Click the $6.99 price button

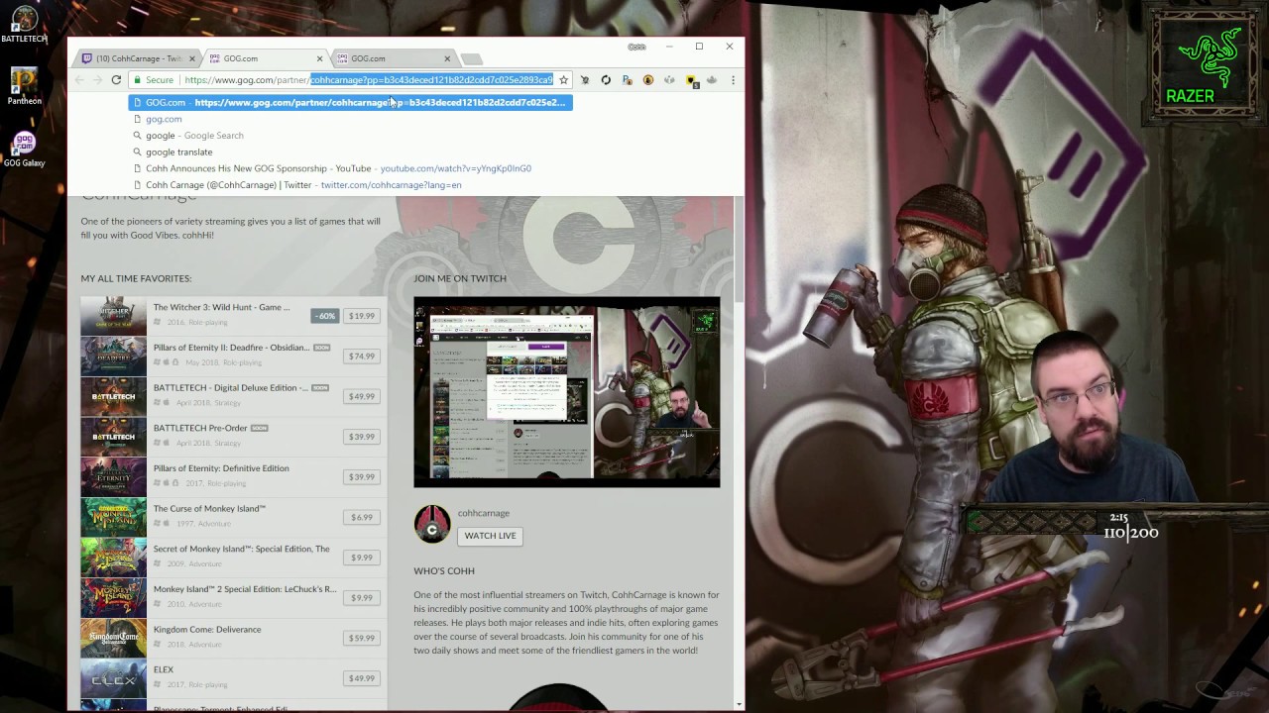362,517
